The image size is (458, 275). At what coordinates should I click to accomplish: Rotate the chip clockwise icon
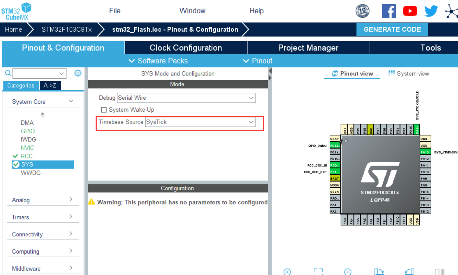pyautogui.click(x=379, y=272)
